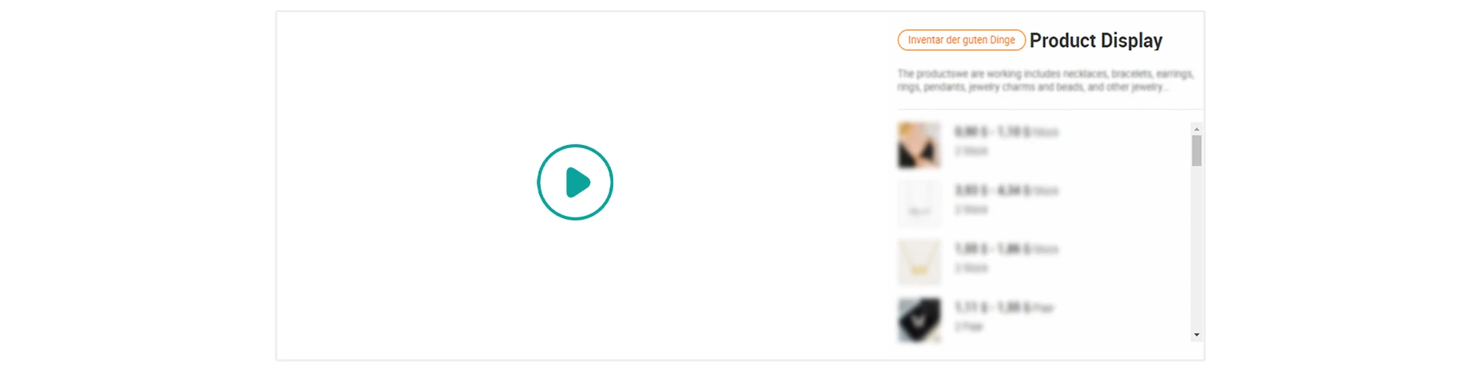This screenshot has height=370, width=1483.
Task: Click minimum order text under second product
Action: [x=972, y=210]
